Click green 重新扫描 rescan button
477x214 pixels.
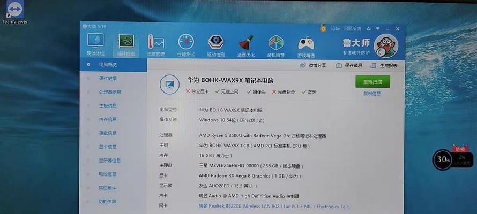372,82
